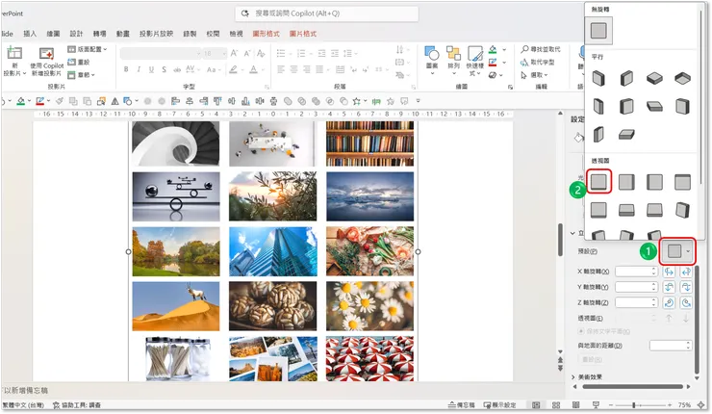Click Decrease Font Size icon in the ribbon
712x414 pixels.
tap(247, 54)
